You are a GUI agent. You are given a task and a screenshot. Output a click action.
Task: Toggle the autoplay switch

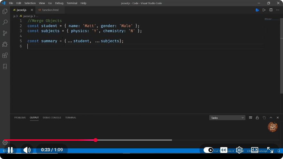pos(208,150)
